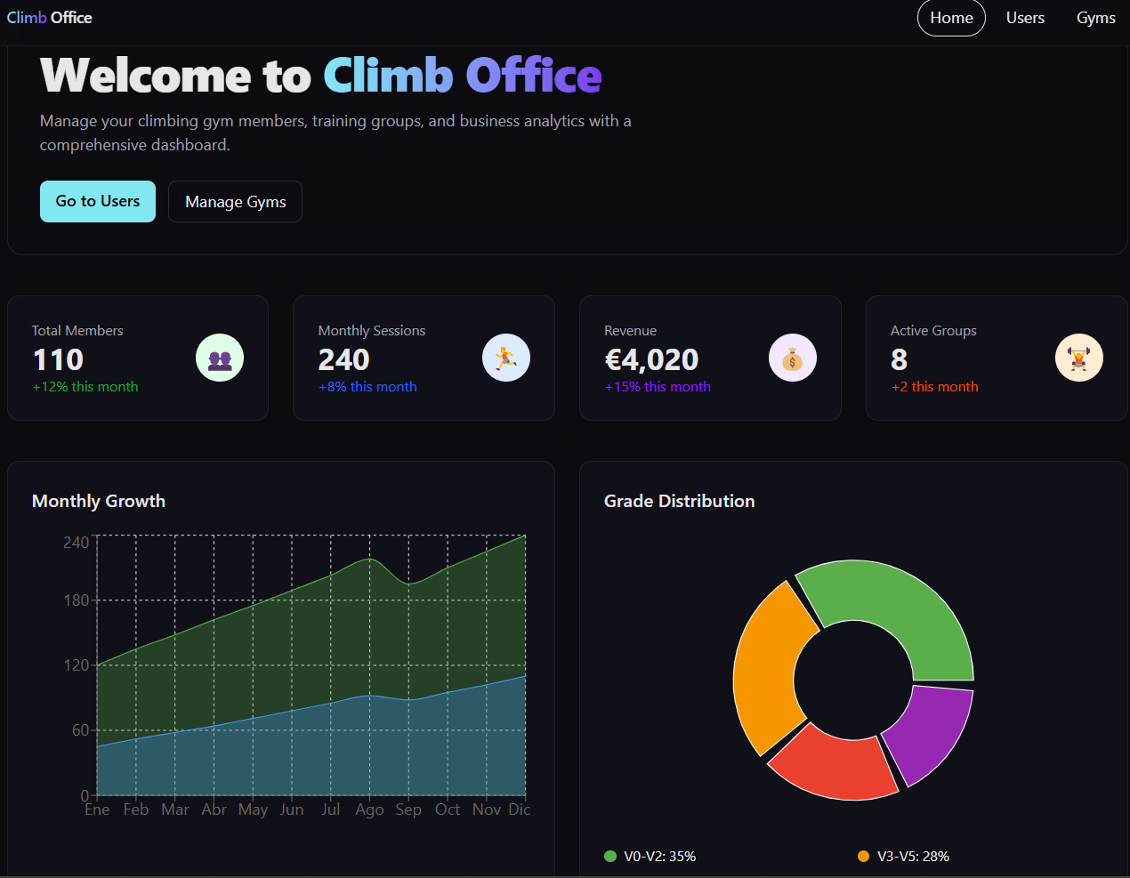Click the +15% this month revenue indicator

658,386
